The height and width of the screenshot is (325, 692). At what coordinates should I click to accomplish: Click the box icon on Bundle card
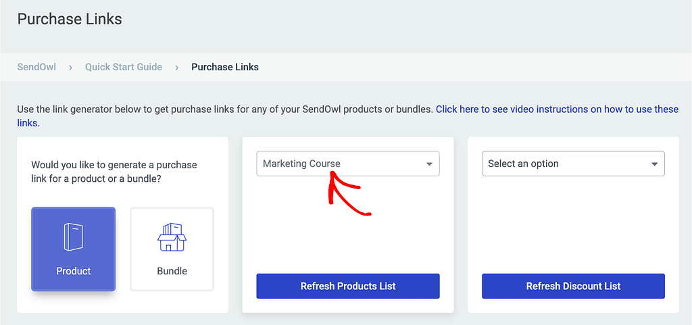(172, 236)
